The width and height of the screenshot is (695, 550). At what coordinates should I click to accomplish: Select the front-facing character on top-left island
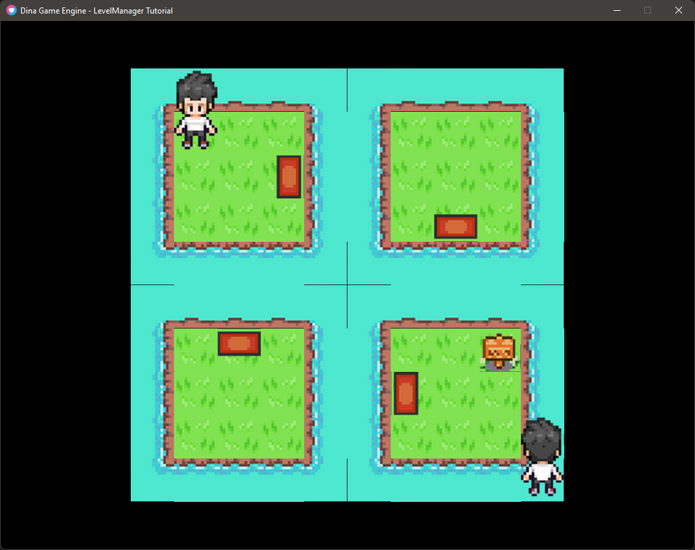(196, 110)
